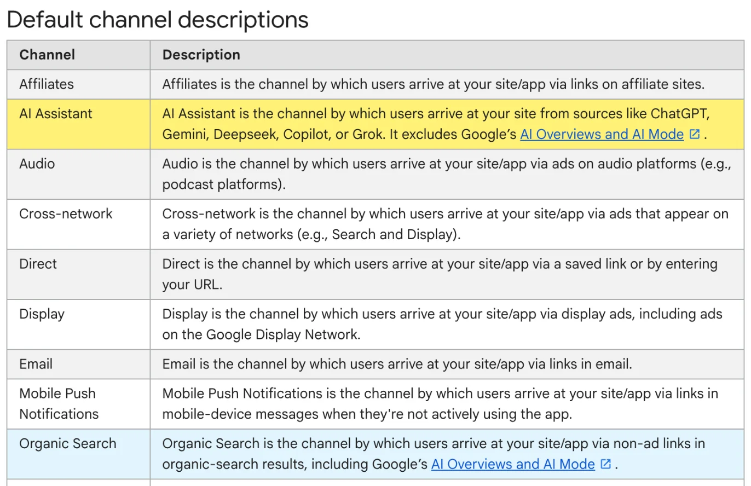The width and height of the screenshot is (751, 486).
Task: Select the 'Display' channel cell
Action: point(79,325)
